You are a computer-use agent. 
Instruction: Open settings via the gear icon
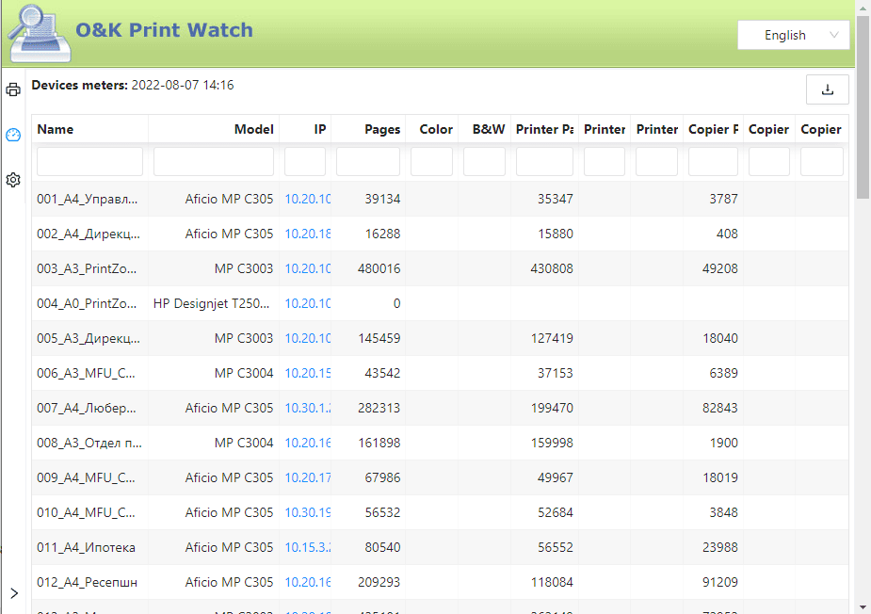(x=13, y=180)
